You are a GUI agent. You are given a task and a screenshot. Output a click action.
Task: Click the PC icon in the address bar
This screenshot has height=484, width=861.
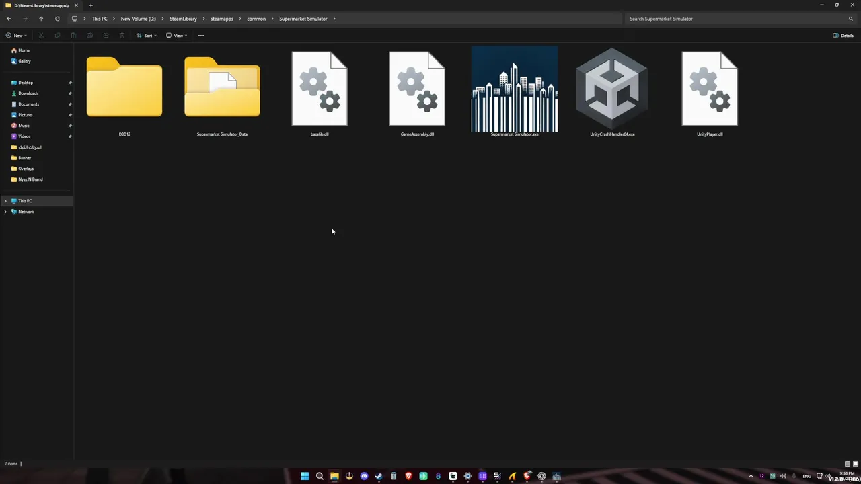tap(74, 19)
